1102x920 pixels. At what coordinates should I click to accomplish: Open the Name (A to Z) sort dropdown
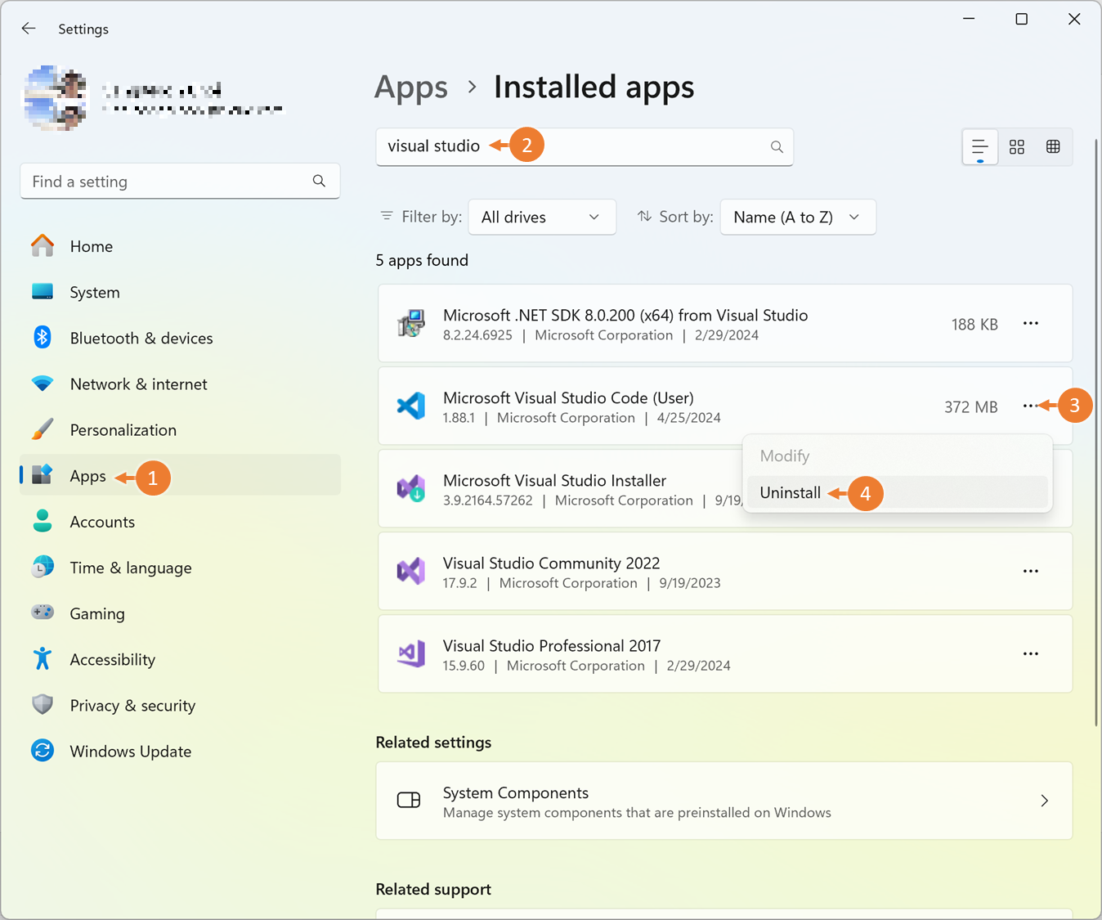pyautogui.click(x=798, y=217)
